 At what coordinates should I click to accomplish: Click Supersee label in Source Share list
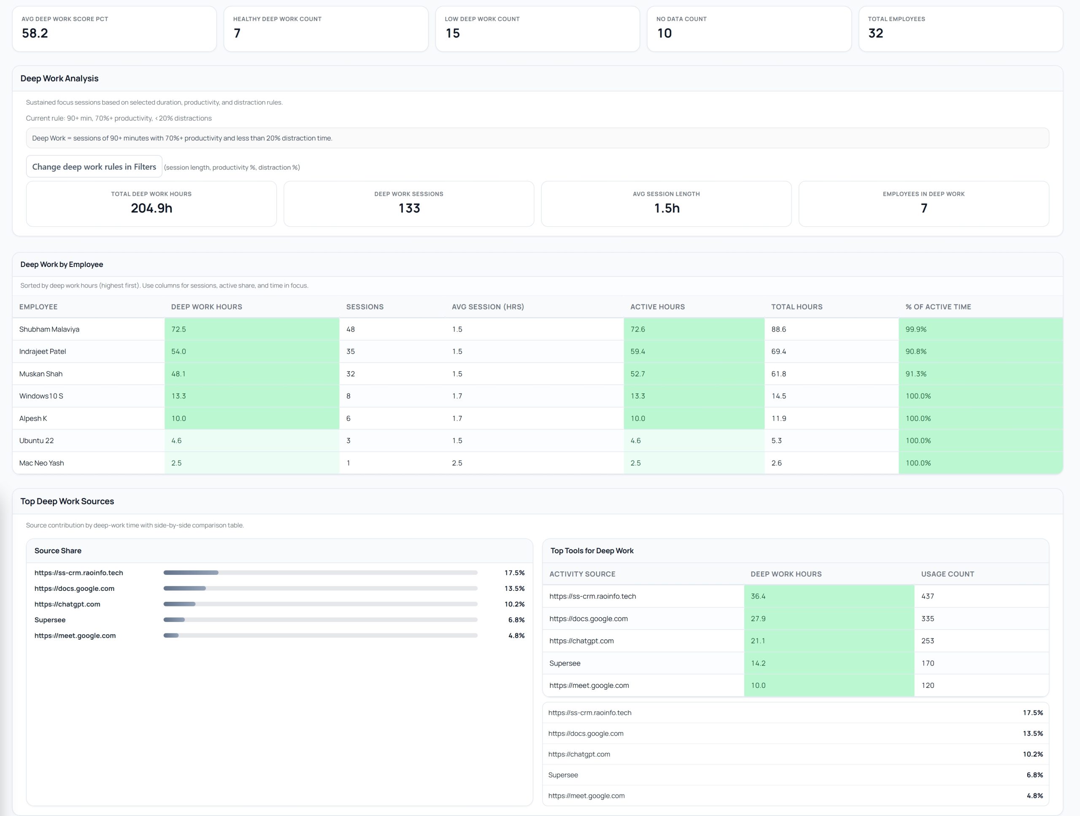coord(50,620)
